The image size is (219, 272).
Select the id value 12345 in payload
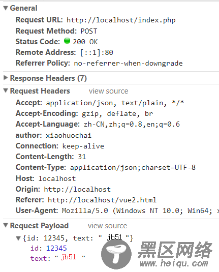point(56,248)
